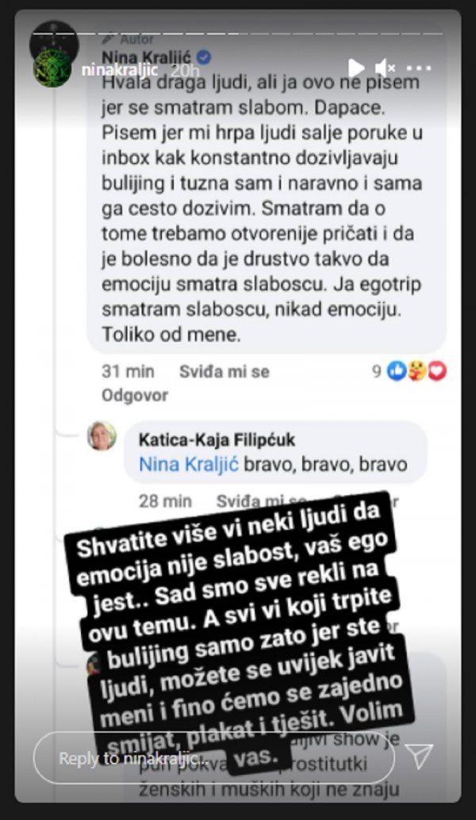Screen dimensions: 476x820
Task: Unmute the story sound icon
Action: click(385, 67)
